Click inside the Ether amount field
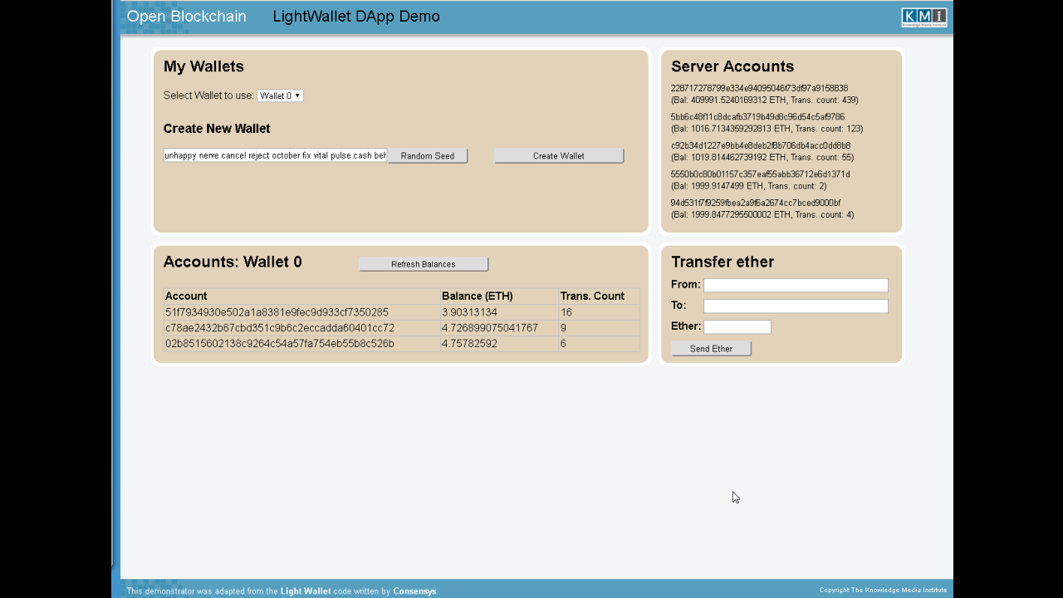Viewport: 1063px width, 598px height. click(737, 326)
